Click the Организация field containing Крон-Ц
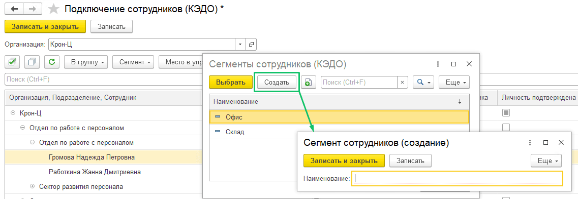The height and width of the screenshot is (199, 578). pos(142,45)
